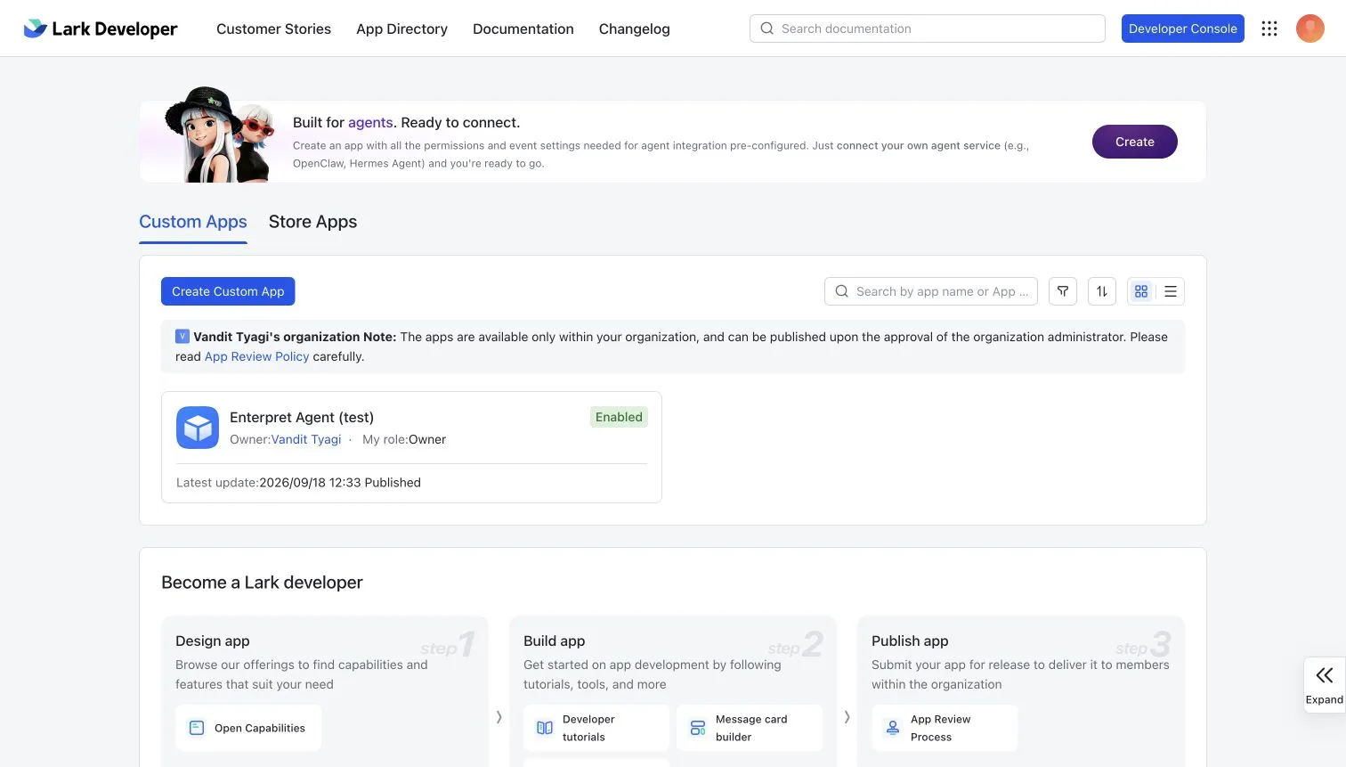The width and height of the screenshot is (1346, 767).
Task: Switch to the Store Apps tab
Action: point(312,222)
